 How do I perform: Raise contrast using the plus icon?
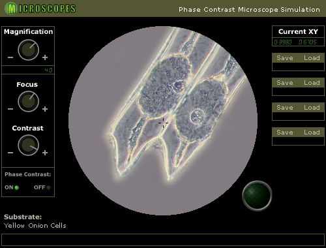[45, 153]
